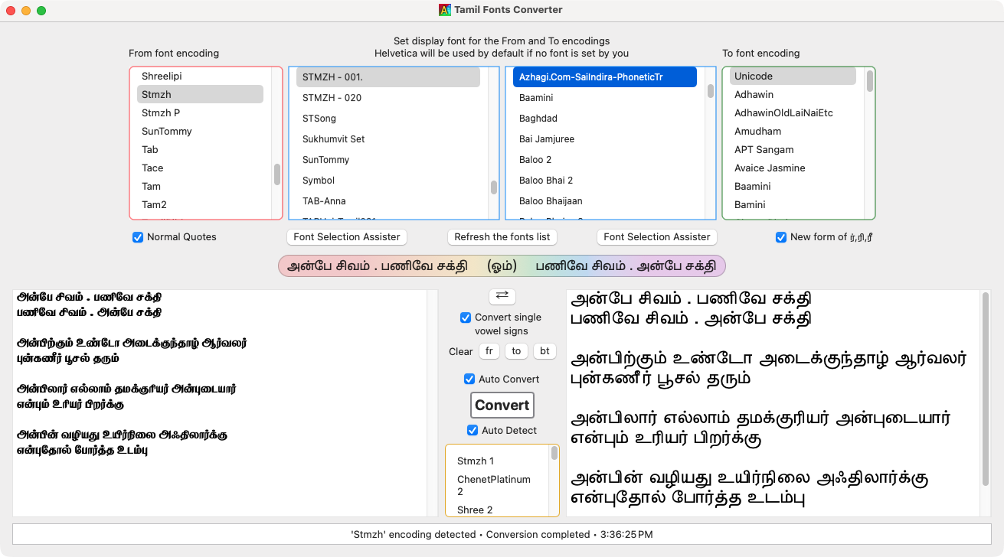Viewport: 1004px width, 557px height.
Task: Open the right Font Selection Assister
Action: coord(657,237)
